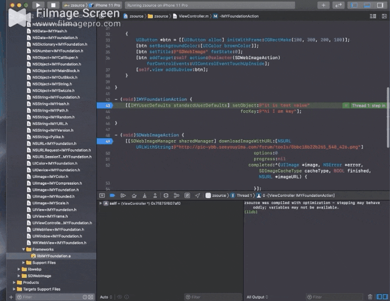Collapse the Frameworks folder
The height and width of the screenshot is (301, 390).
tap(23, 249)
